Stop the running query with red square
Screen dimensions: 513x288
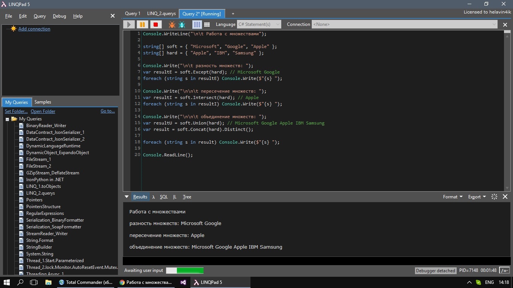pos(155,24)
